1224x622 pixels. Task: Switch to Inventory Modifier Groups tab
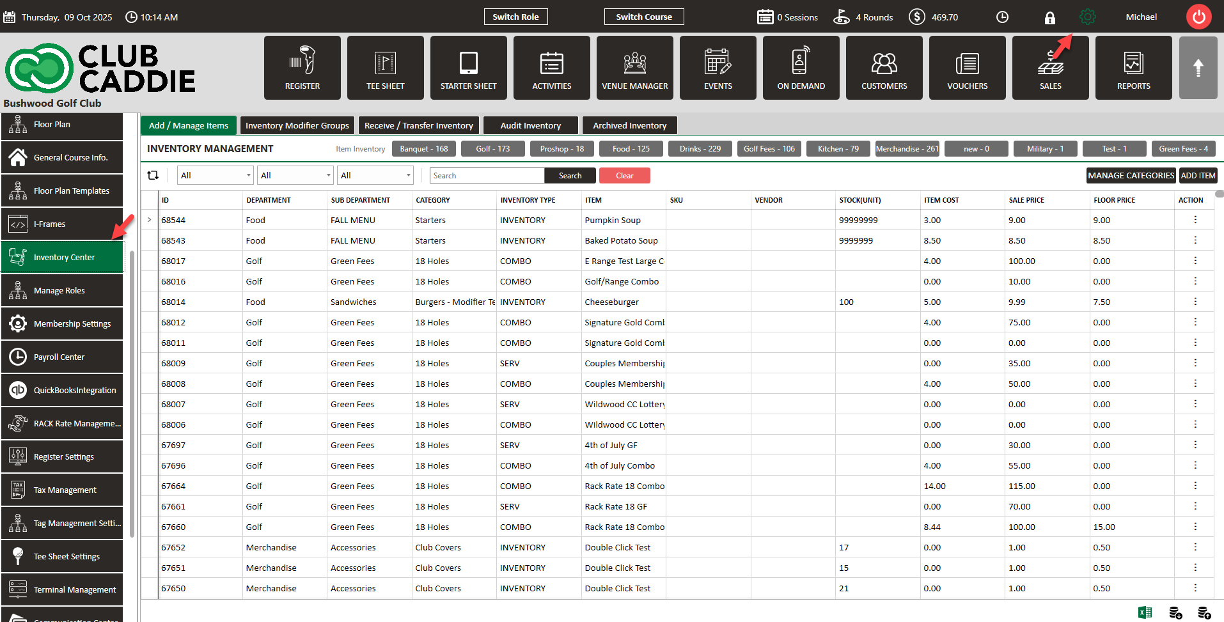(297, 125)
